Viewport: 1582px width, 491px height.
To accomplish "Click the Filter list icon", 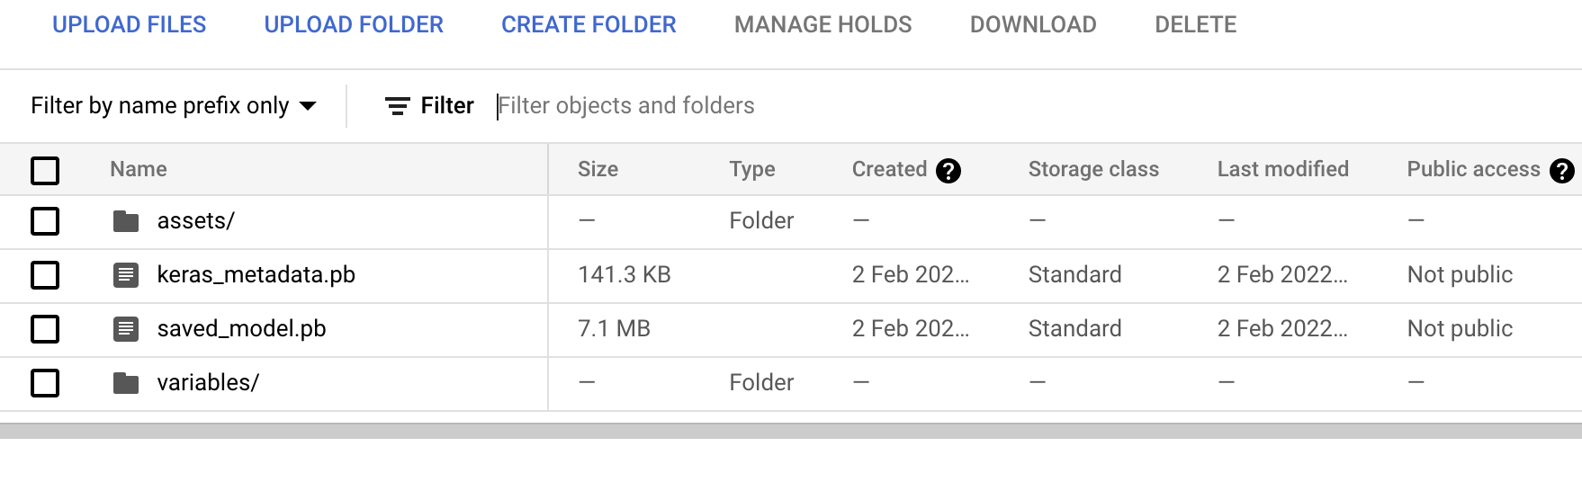I will [x=397, y=106].
